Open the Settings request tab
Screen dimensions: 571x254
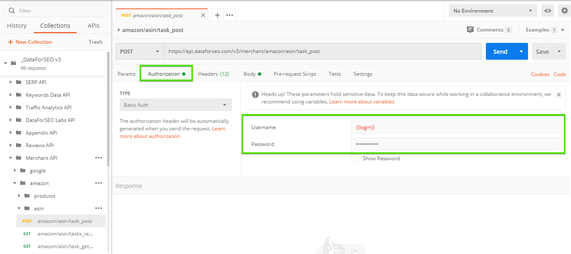(363, 74)
